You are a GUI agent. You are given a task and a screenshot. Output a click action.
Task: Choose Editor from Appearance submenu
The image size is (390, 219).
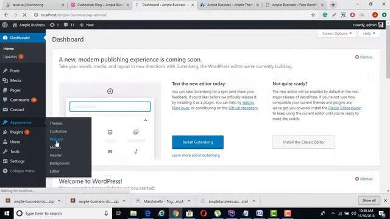54,171
